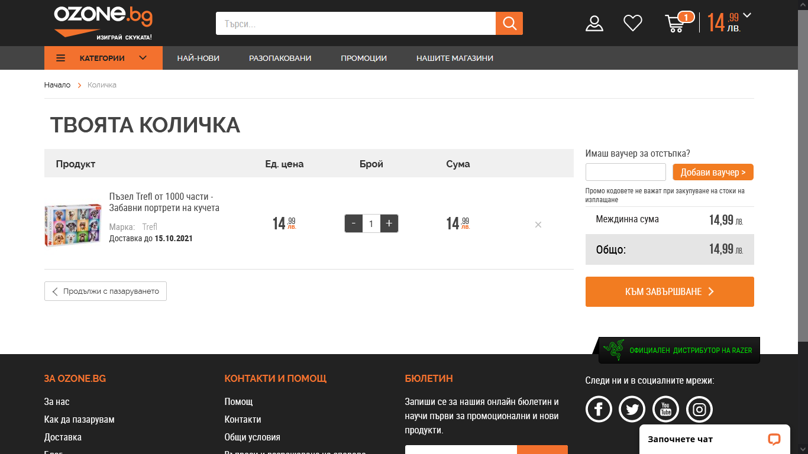Image resolution: width=808 pixels, height=454 pixels.
Task: Go to the Най-нови menu item
Action: coord(198,58)
